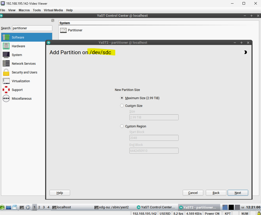Click the 12:21:00 clock in taskbar
Screen dimensions: 261x215
coord(253,207)
